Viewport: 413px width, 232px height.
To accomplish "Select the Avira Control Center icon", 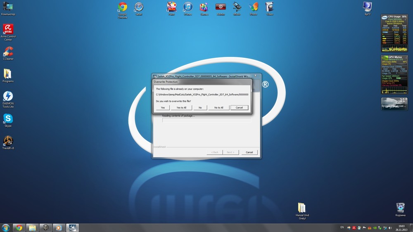I will [x=8, y=30].
